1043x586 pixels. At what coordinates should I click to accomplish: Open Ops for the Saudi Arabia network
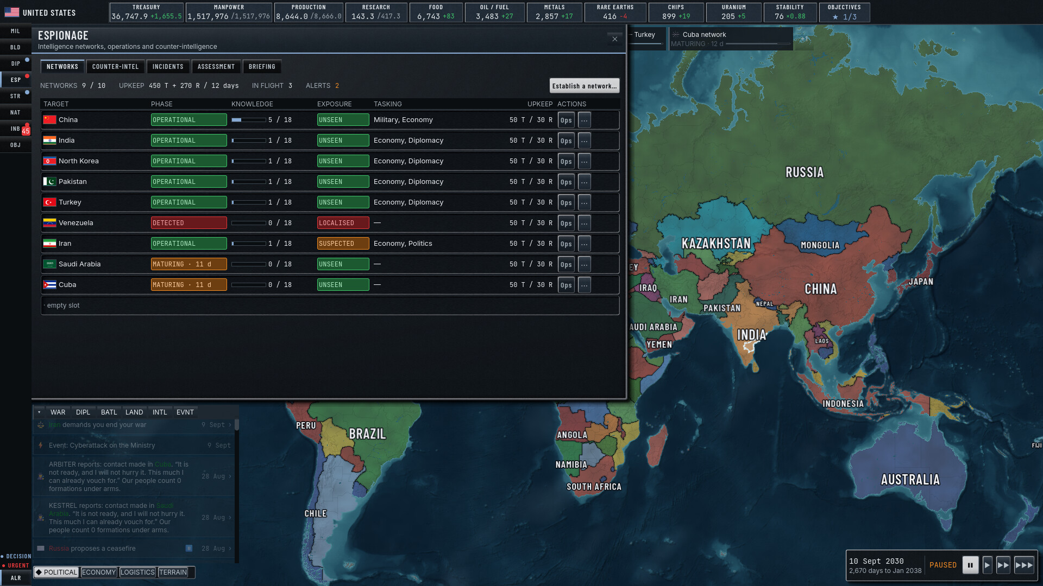(x=566, y=264)
